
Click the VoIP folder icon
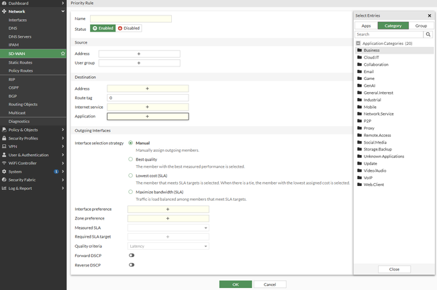(360, 177)
